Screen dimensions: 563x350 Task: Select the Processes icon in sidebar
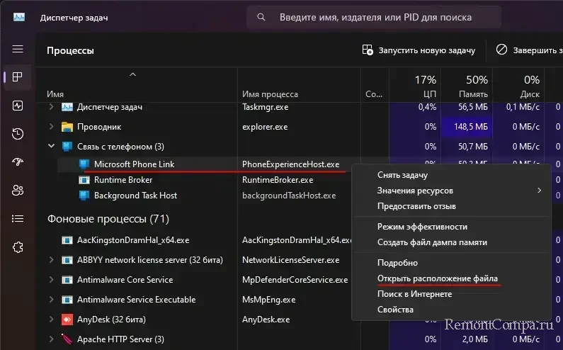pyautogui.click(x=18, y=77)
